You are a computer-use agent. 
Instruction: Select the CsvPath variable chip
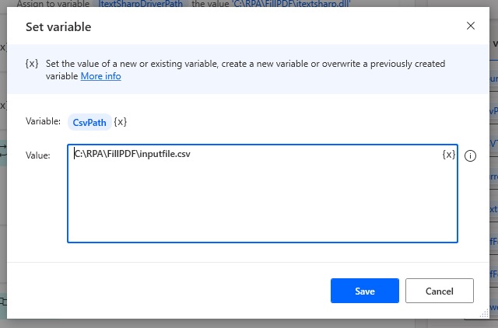tap(89, 122)
